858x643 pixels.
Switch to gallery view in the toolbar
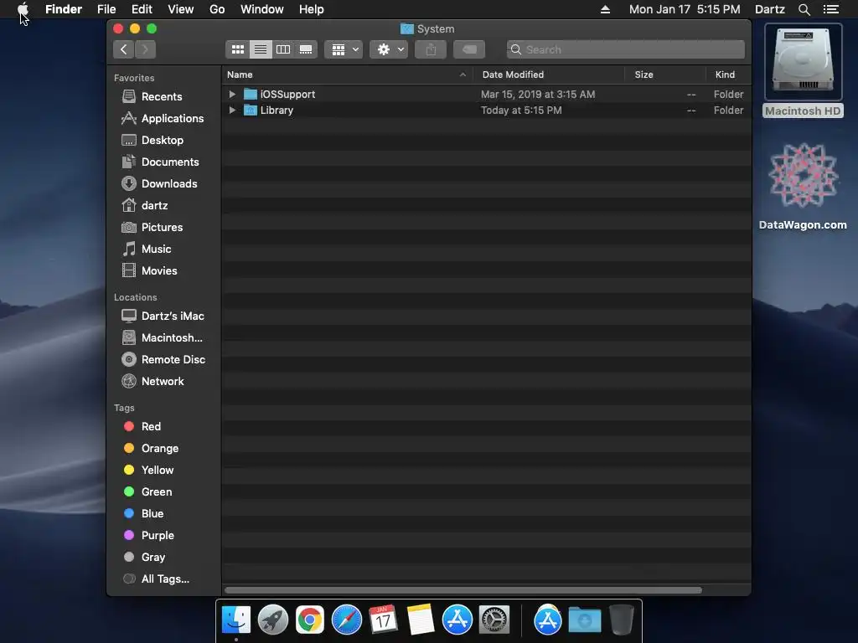point(306,49)
